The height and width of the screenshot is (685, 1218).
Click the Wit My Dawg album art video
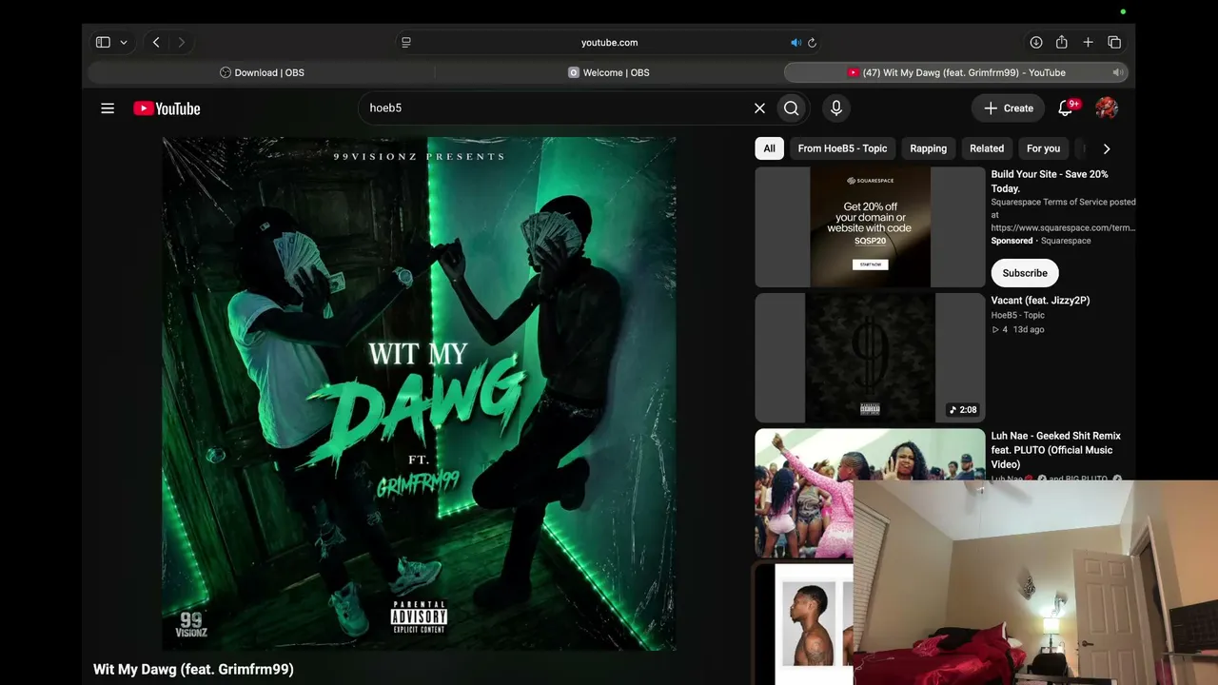coord(419,394)
